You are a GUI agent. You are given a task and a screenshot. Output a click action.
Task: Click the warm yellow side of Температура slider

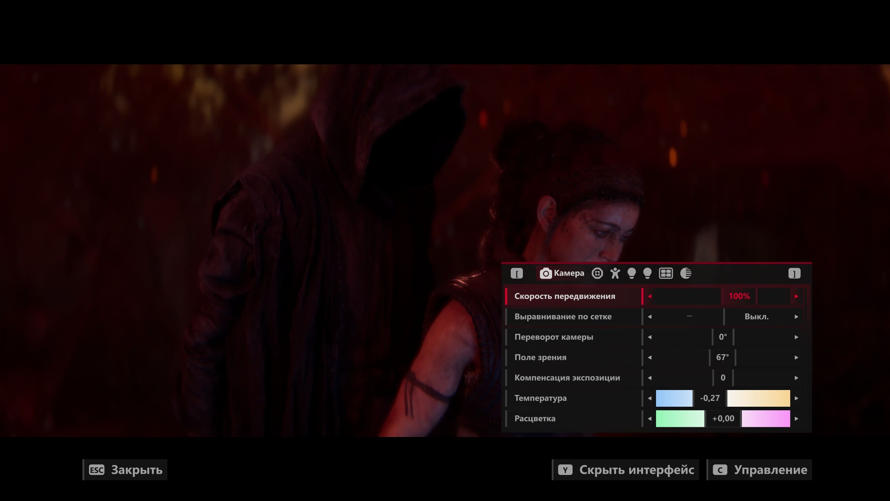coord(759,398)
